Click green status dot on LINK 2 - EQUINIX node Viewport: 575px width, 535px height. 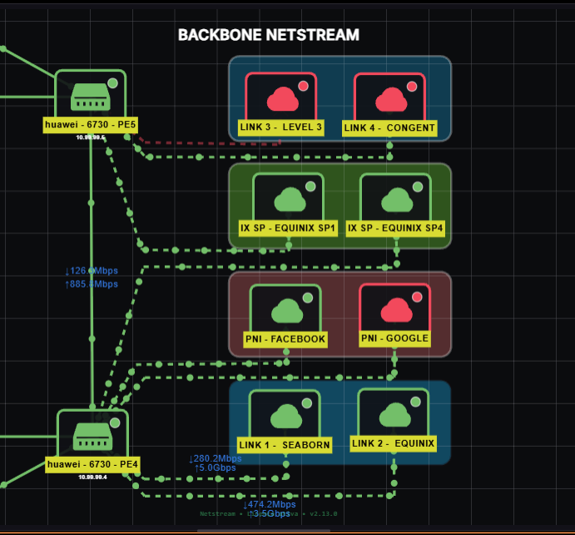[415, 402]
